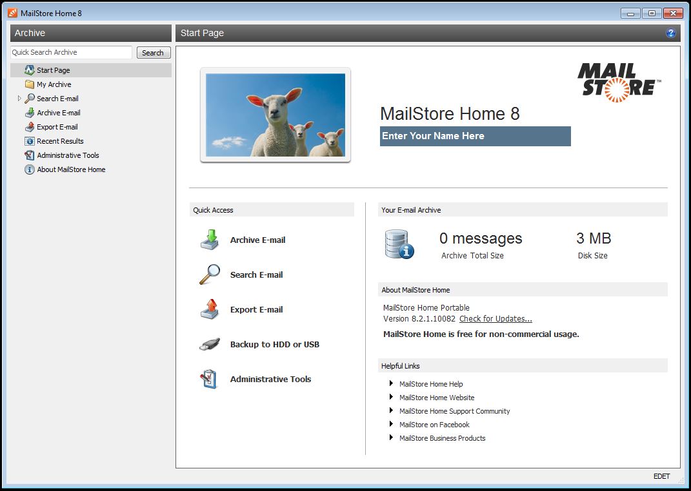
Task: Open the MailStore Home Website link
Action: pos(437,398)
